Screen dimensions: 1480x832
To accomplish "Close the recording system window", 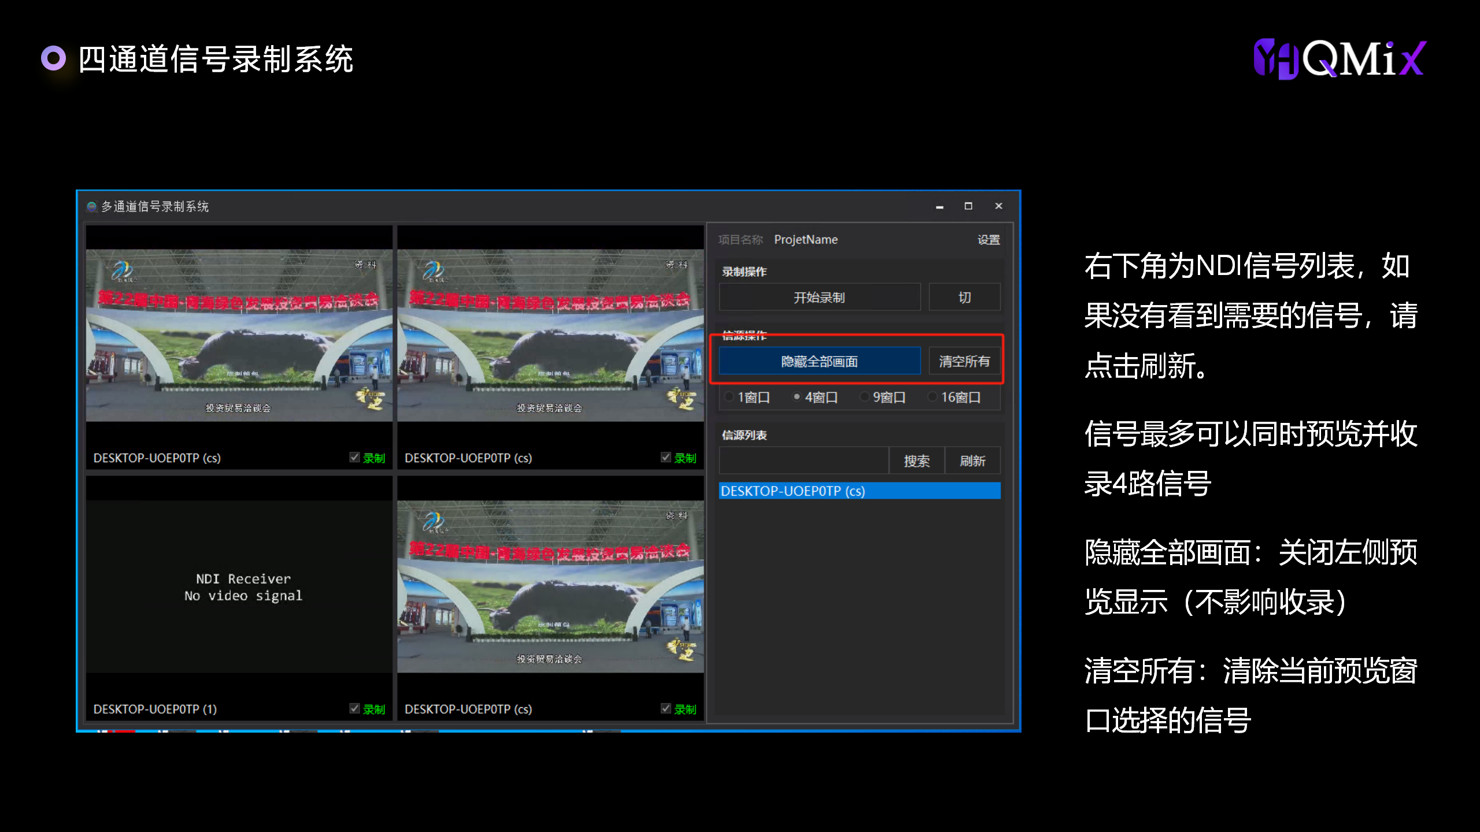I will 998,206.
